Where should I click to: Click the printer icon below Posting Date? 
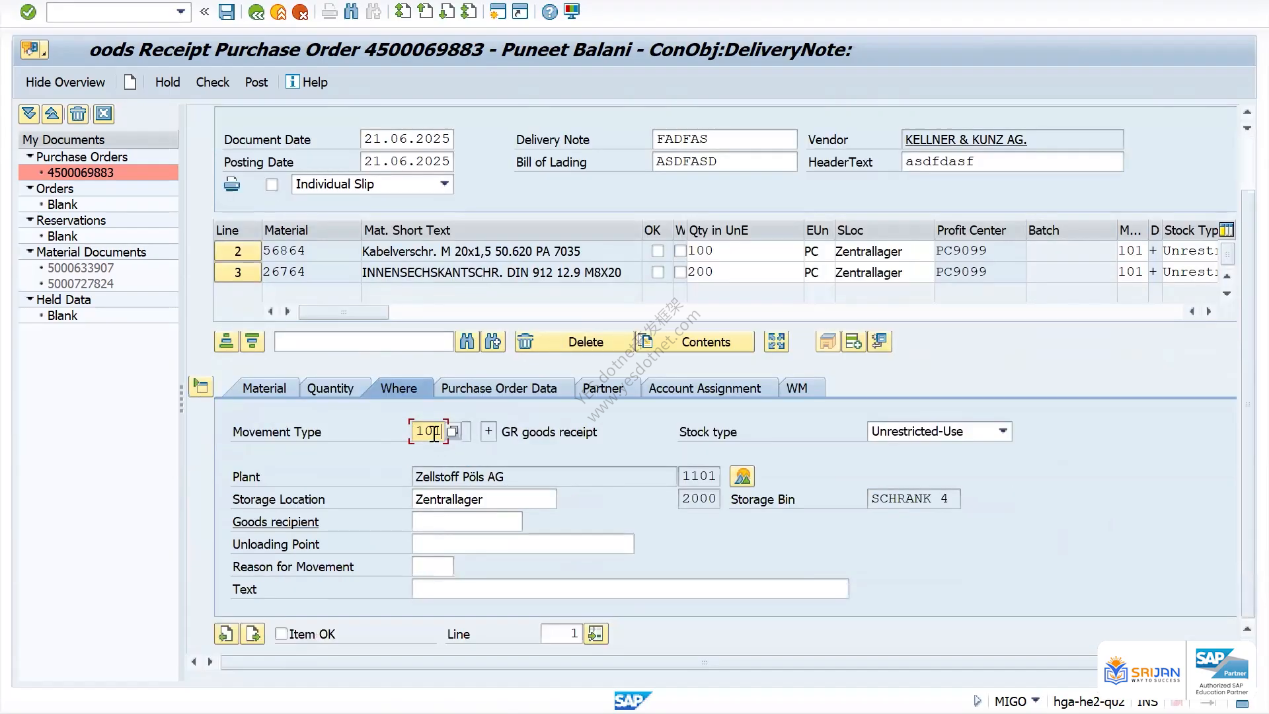click(x=232, y=184)
